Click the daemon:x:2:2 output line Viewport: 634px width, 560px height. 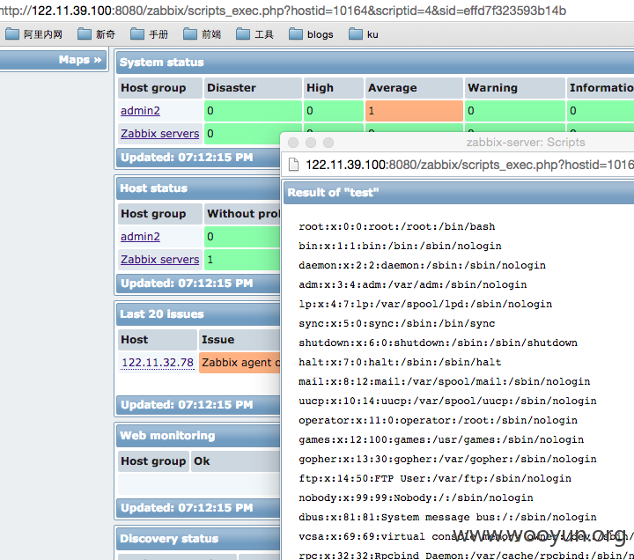click(x=422, y=265)
